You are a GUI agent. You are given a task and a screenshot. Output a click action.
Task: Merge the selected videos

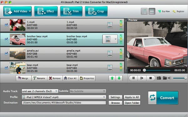[x=23, y=78]
